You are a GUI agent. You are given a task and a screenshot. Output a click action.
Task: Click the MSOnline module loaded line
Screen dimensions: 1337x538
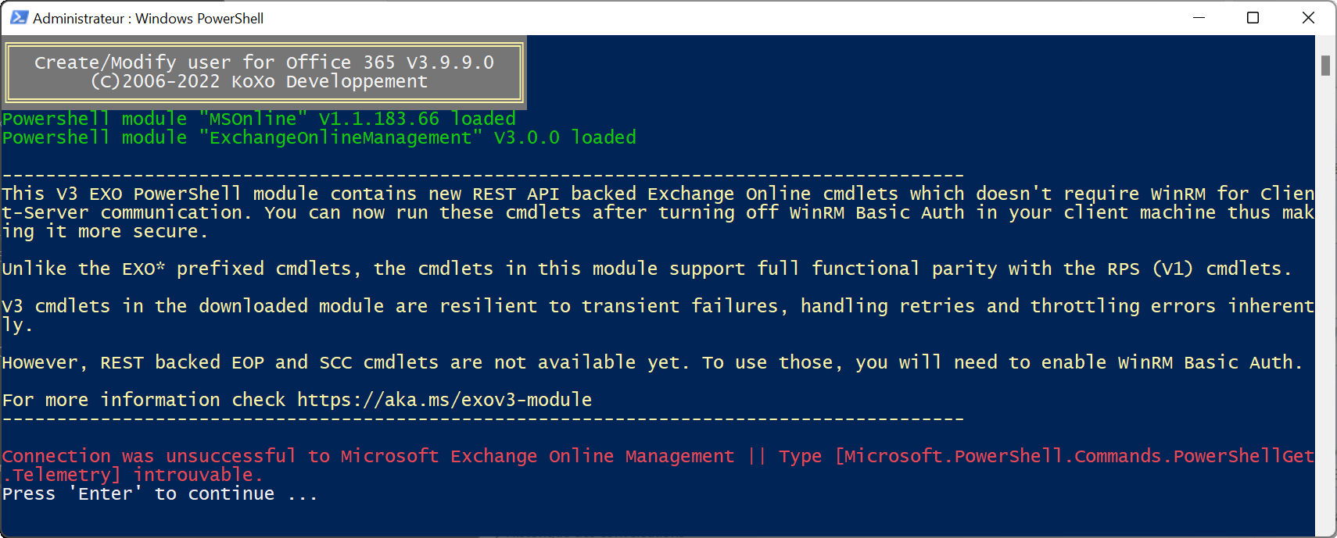(259, 119)
